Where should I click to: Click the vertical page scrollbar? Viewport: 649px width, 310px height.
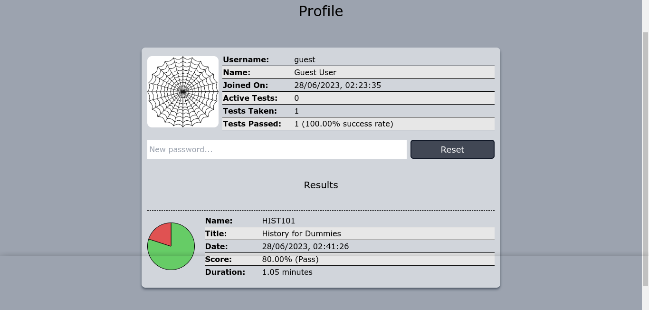click(x=645, y=157)
